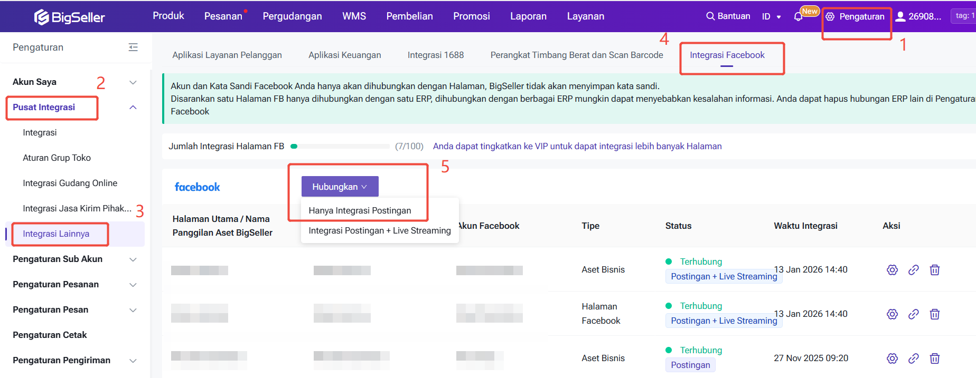The width and height of the screenshot is (976, 378).
Task: Click the BigSeller logo
Action: point(70,17)
